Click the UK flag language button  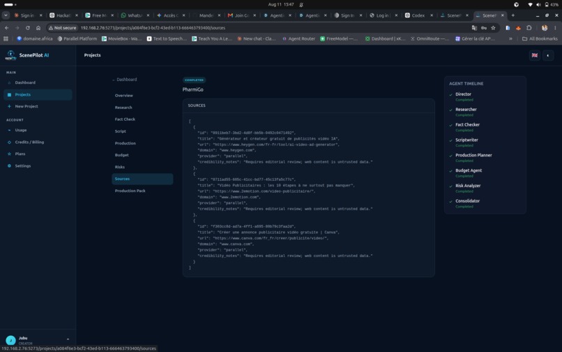click(x=534, y=55)
